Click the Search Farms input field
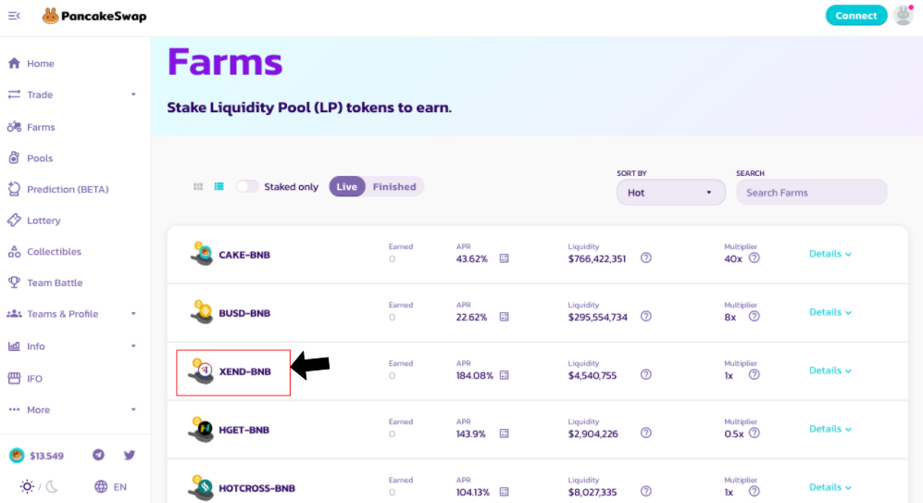Viewport: 923px width, 503px height. tap(811, 193)
